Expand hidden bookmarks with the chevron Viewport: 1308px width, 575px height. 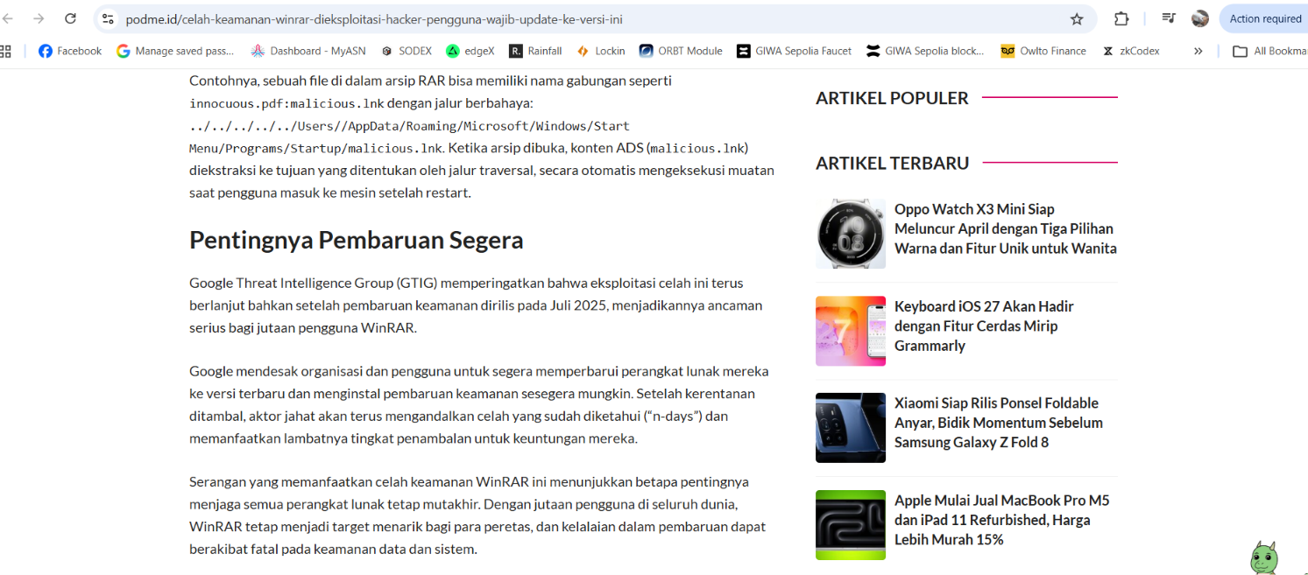point(1198,51)
